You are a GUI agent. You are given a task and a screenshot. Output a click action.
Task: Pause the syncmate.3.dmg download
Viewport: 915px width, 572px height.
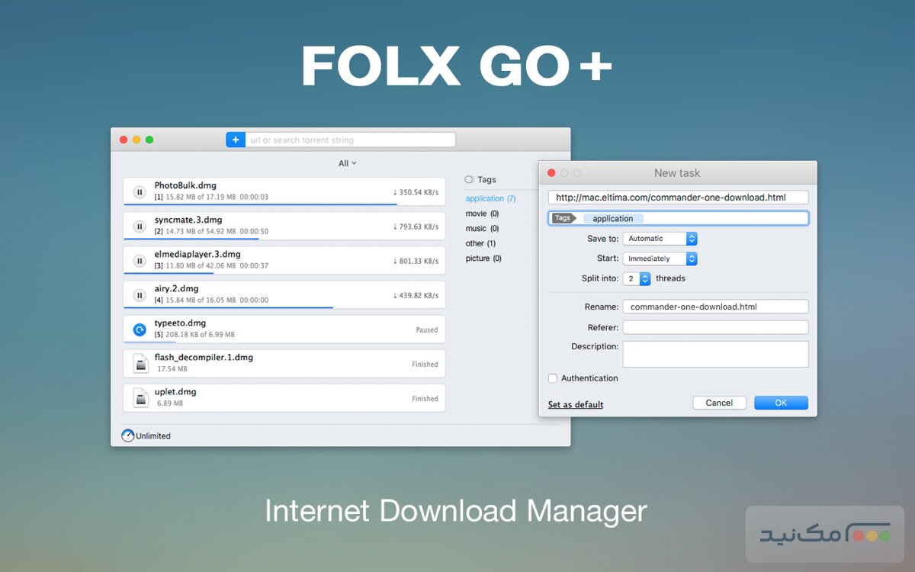pos(140,226)
